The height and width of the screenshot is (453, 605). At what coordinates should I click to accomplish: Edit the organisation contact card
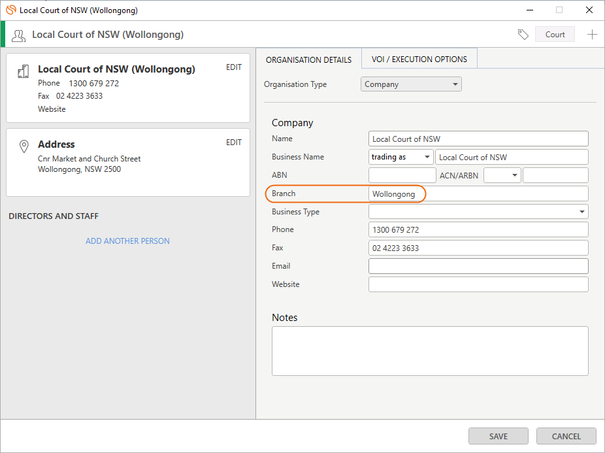234,67
